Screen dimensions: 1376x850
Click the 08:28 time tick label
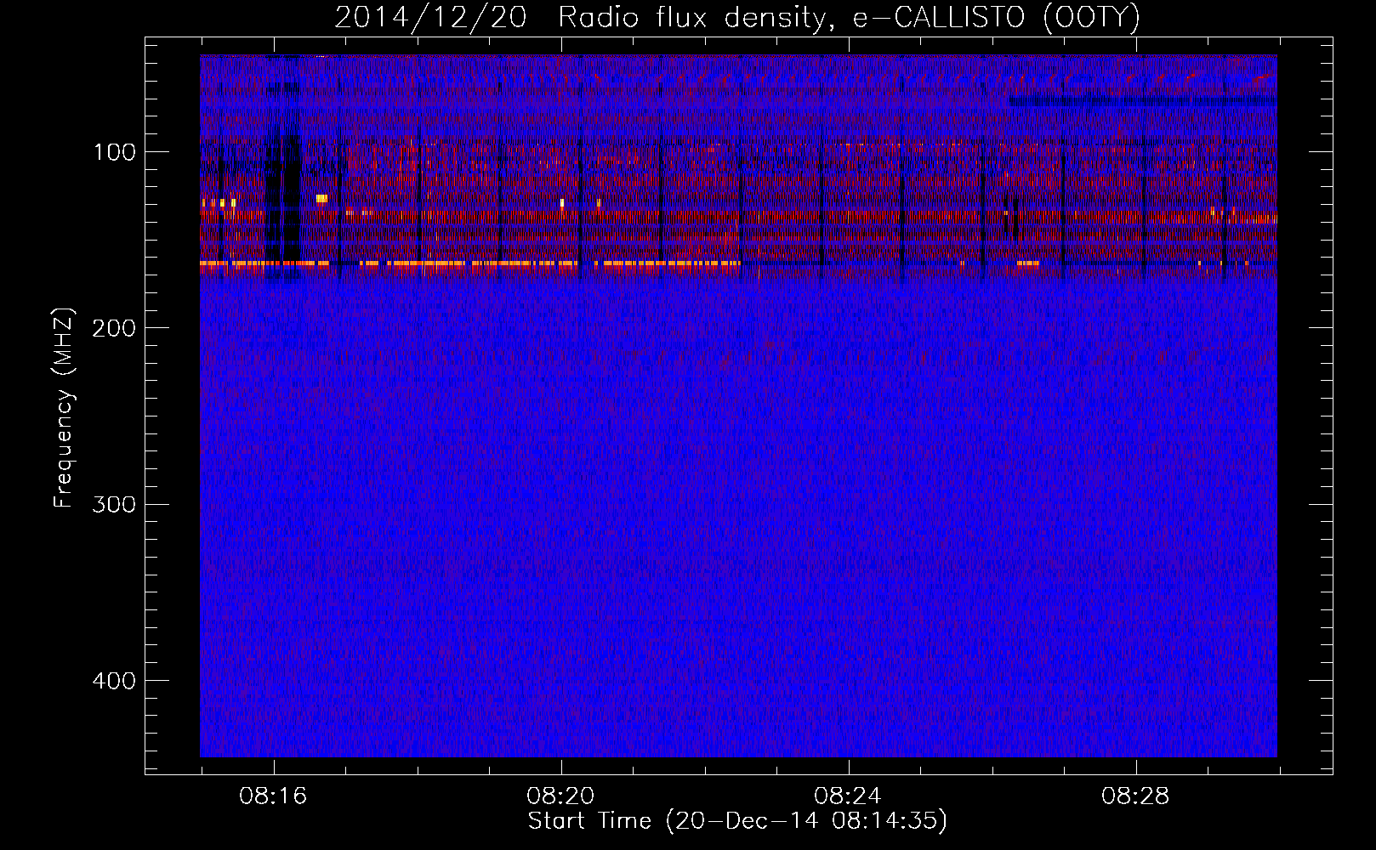pos(1135,796)
